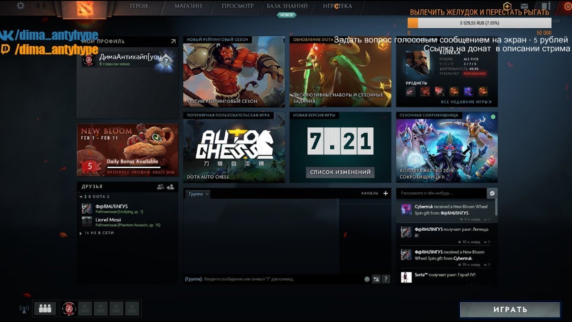Click the first item in last match
The height and width of the screenshot is (322, 572).
[410, 92]
